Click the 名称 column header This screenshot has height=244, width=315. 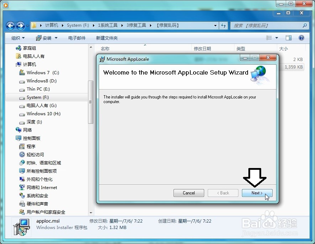105,49
